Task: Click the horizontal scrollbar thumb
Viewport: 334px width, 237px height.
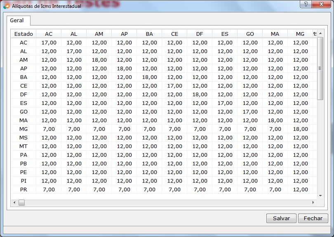Action: (x=21, y=202)
